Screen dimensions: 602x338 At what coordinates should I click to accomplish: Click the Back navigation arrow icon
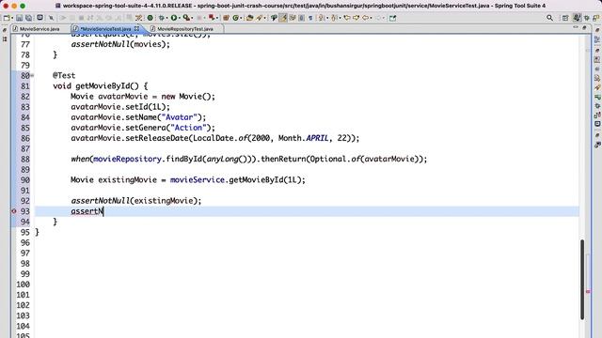point(366,18)
